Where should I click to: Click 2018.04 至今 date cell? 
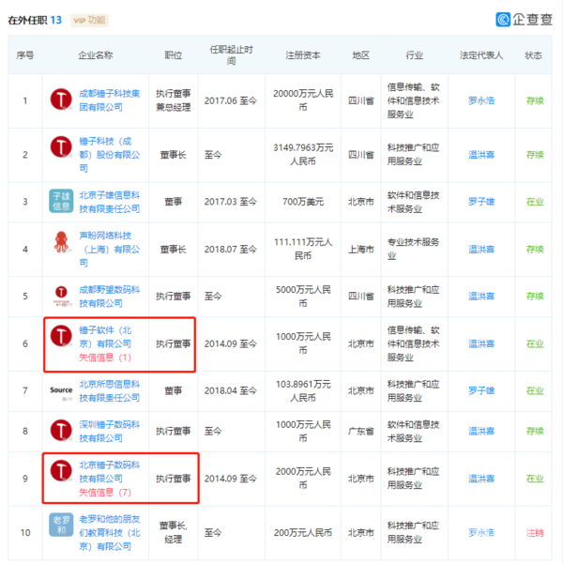click(231, 391)
